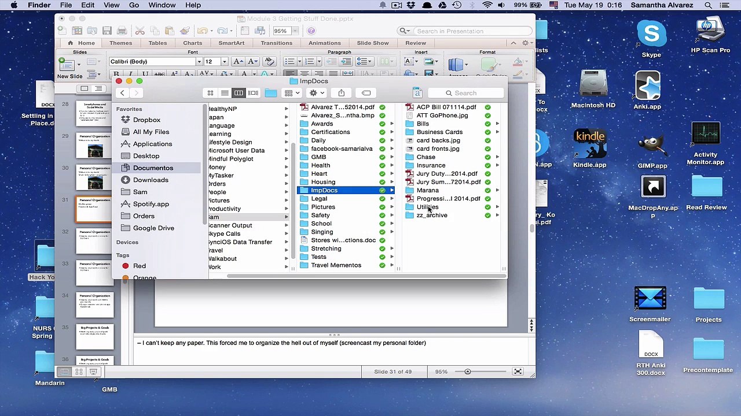Viewport: 741px width, 416px height.
Task: Switch Finder to list view
Action: click(x=225, y=93)
